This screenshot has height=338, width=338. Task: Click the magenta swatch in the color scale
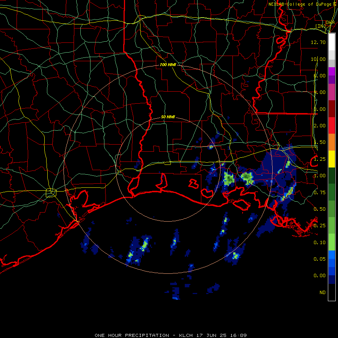[x=332, y=71]
